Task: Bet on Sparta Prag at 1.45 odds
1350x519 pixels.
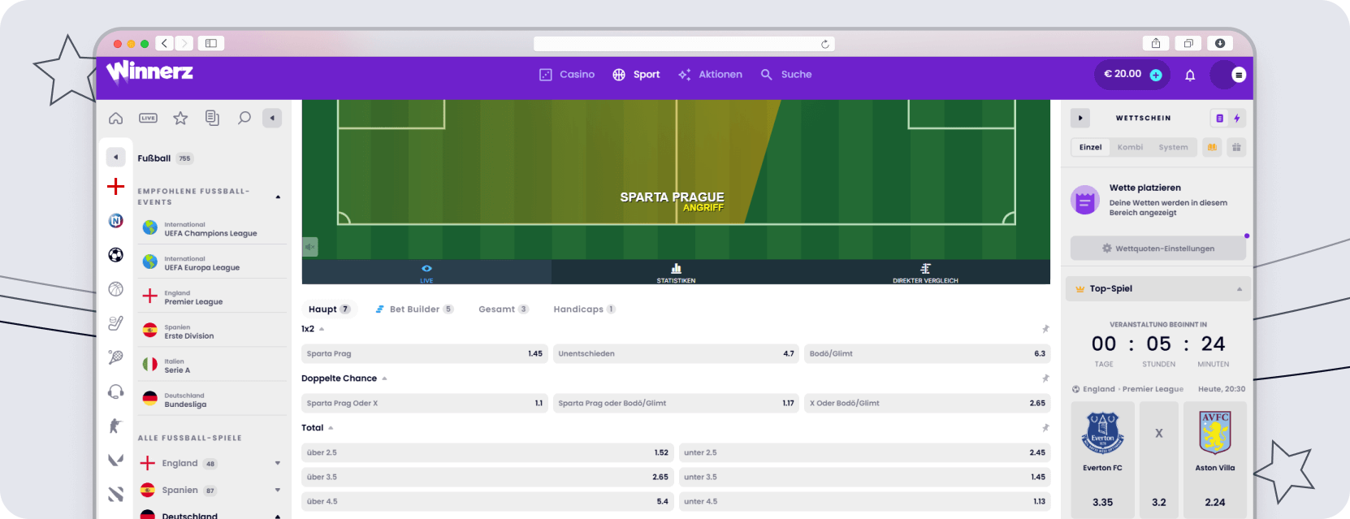Action: tap(424, 354)
